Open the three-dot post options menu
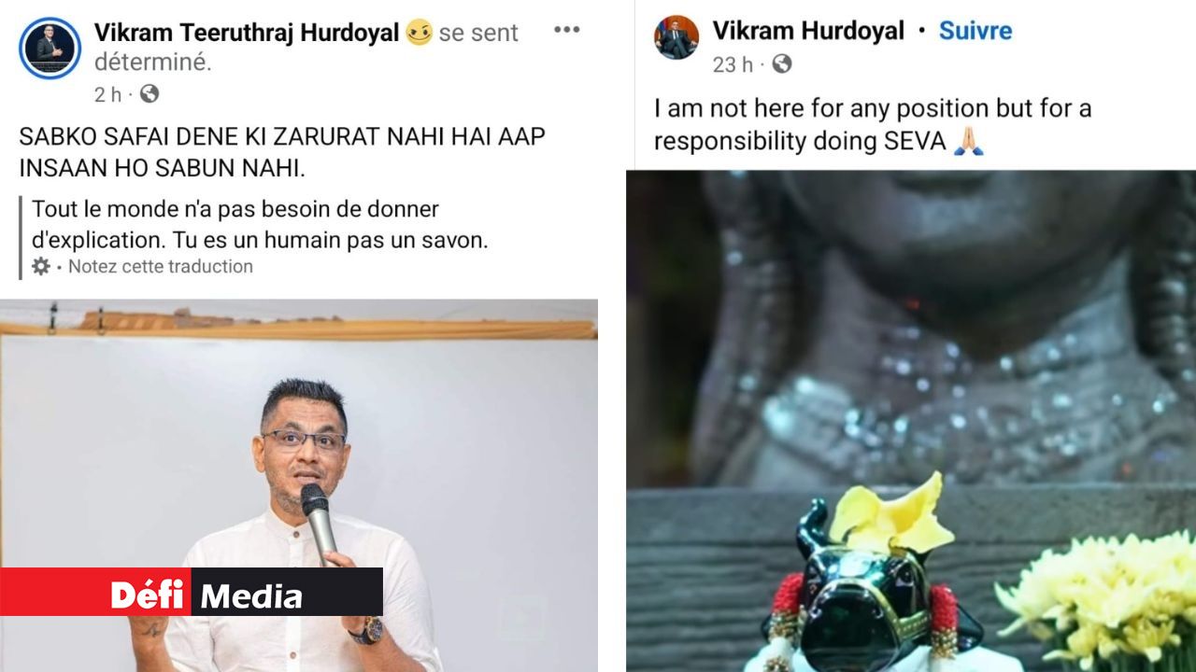Screen dimensions: 1196x672 [x=567, y=30]
